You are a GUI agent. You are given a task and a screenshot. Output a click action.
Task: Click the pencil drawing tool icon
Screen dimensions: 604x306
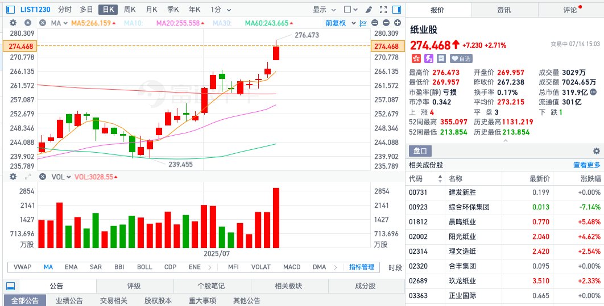[369, 10]
